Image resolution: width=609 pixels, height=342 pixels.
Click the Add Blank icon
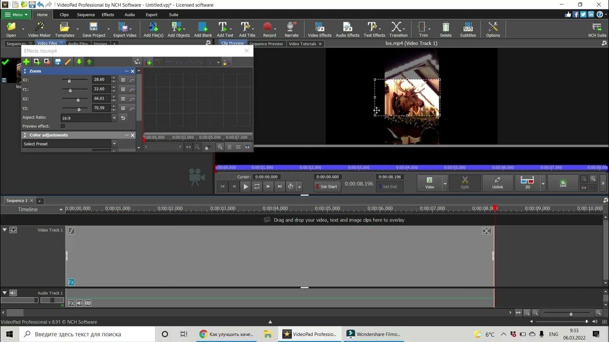click(203, 29)
